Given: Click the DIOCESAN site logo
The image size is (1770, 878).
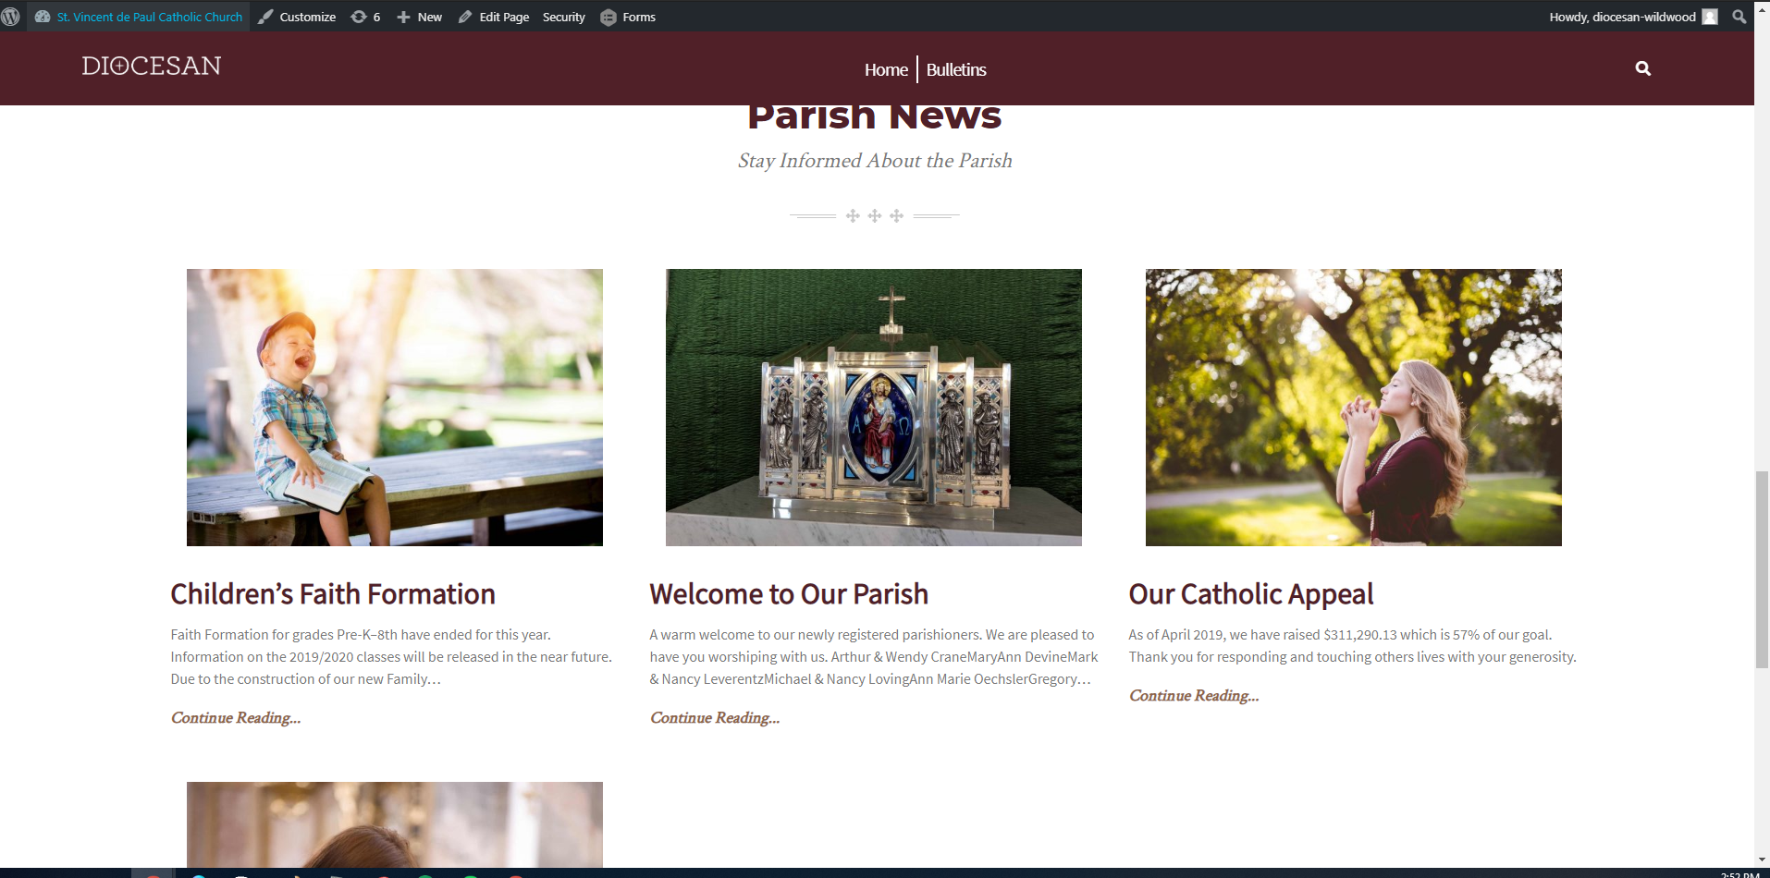Looking at the screenshot, I should tap(152, 66).
